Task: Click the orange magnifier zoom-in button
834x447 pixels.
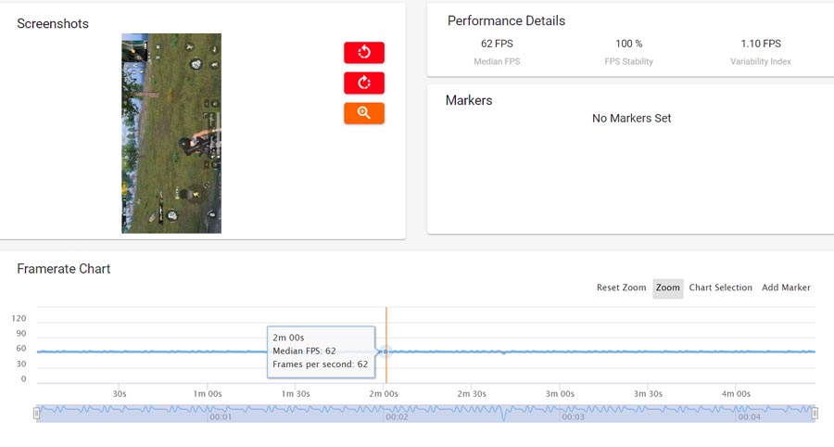Action: [x=363, y=113]
